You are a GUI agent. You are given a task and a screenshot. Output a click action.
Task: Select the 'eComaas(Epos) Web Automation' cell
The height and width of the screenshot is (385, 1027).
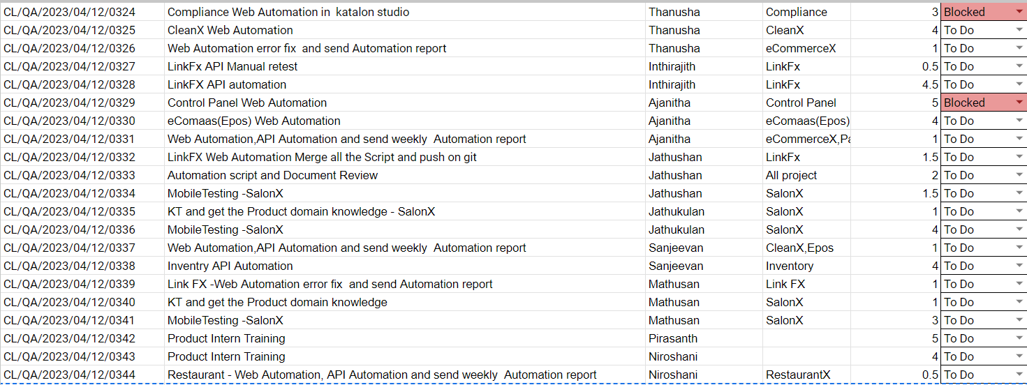[405, 121]
